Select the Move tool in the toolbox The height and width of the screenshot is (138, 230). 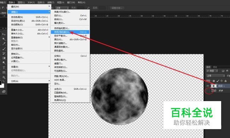(4, 34)
